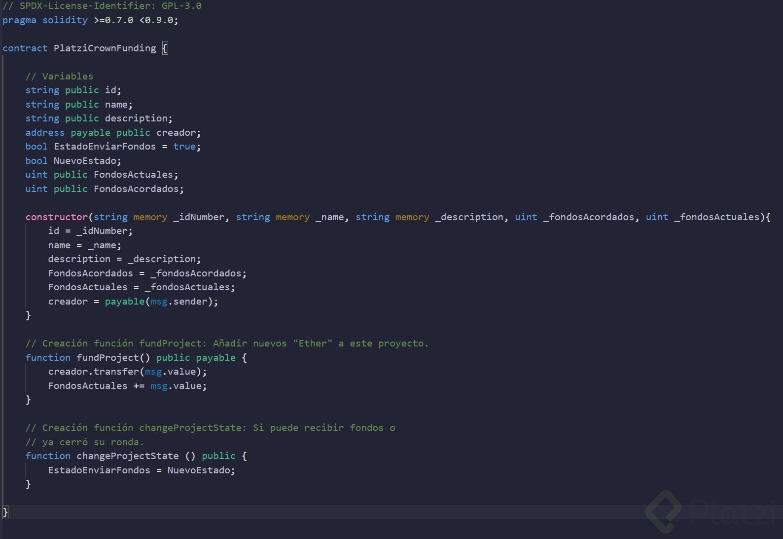The image size is (783, 539).
Task: Click the 'constructor' keyword
Action: 56,217
